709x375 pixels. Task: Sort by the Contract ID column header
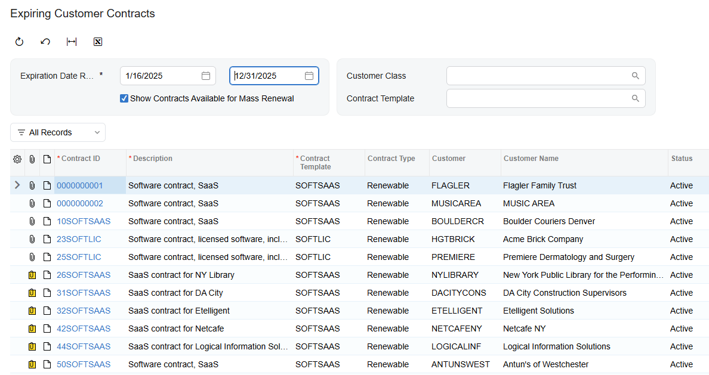coord(81,159)
